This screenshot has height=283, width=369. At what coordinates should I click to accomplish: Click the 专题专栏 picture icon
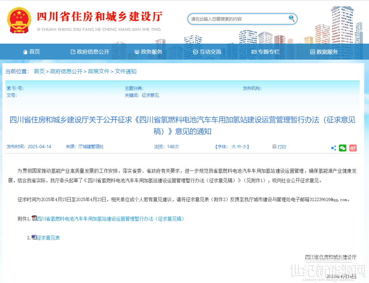[x=254, y=52]
